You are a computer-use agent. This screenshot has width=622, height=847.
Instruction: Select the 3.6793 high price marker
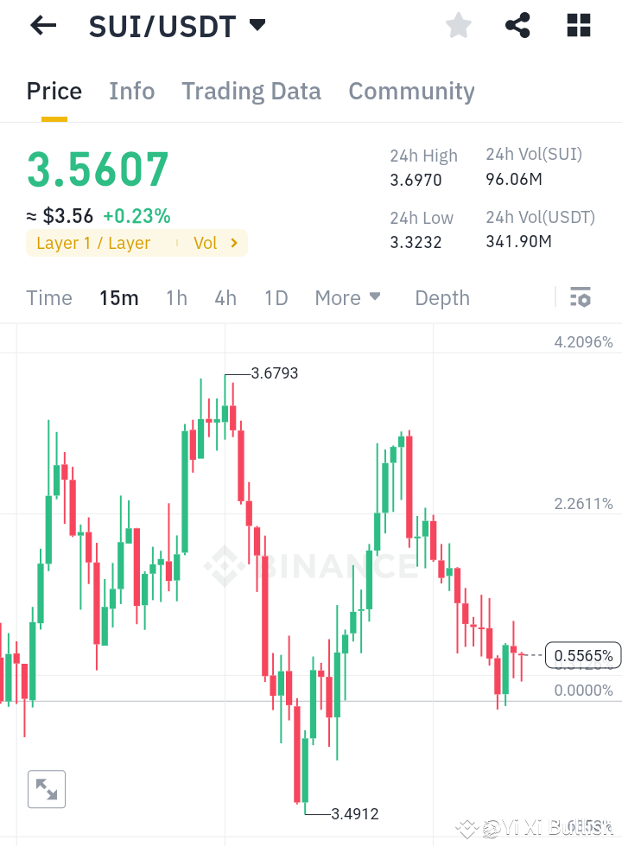[275, 373]
